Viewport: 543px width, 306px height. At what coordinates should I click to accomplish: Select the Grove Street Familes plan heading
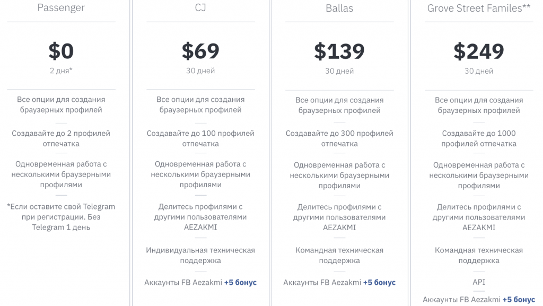pyautogui.click(x=479, y=8)
